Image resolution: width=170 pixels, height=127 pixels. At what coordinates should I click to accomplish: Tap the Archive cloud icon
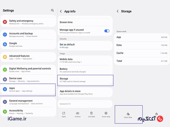click(78, 113)
